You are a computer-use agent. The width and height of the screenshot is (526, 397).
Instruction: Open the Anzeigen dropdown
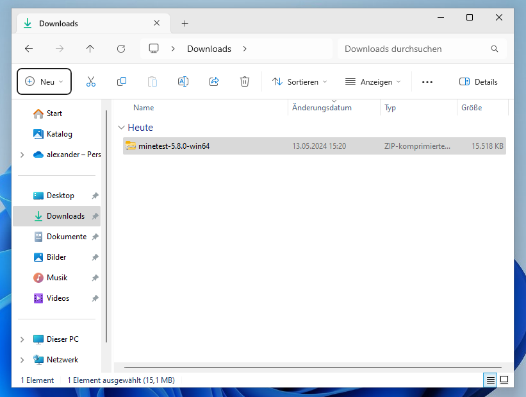[373, 81]
